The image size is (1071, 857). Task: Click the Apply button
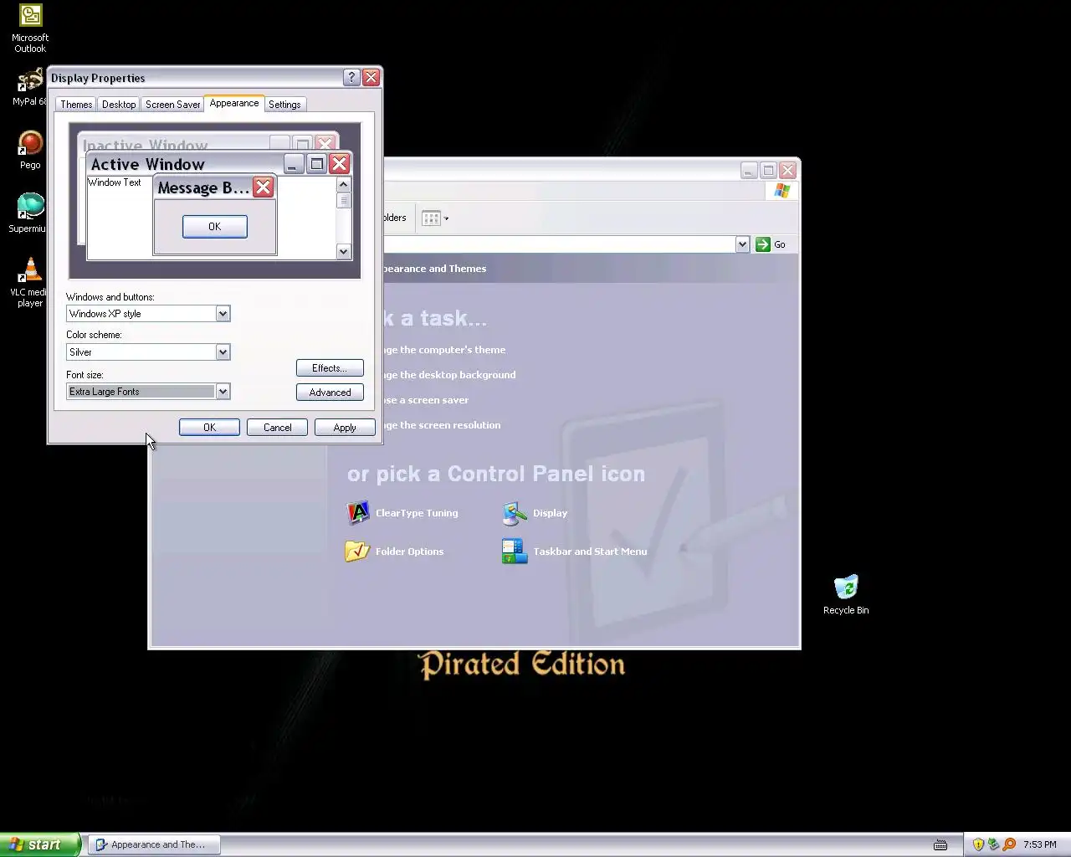345,428
